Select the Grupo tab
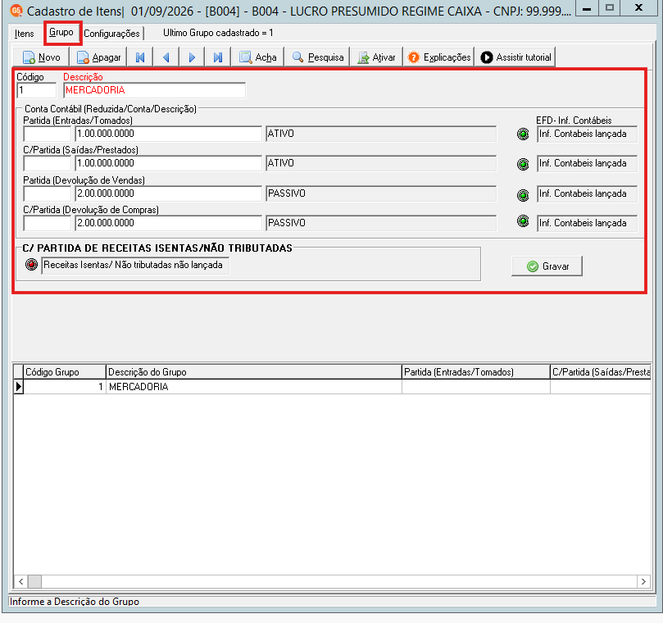The height and width of the screenshot is (623, 663). coord(61,32)
